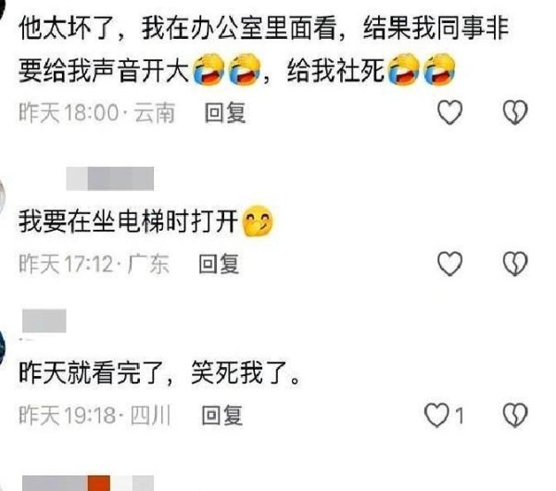Screen dimensions: 556x491
Task: Open the bottom blurred username with orange block
Action: pos(88,484)
